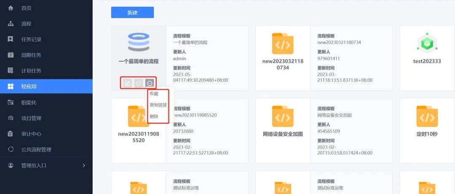Click the bold new20230119085520 card title
The height and width of the screenshot is (194, 455).
139,137
